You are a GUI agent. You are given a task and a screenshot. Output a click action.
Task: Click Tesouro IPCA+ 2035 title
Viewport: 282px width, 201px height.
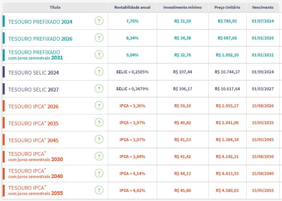(x=33, y=123)
